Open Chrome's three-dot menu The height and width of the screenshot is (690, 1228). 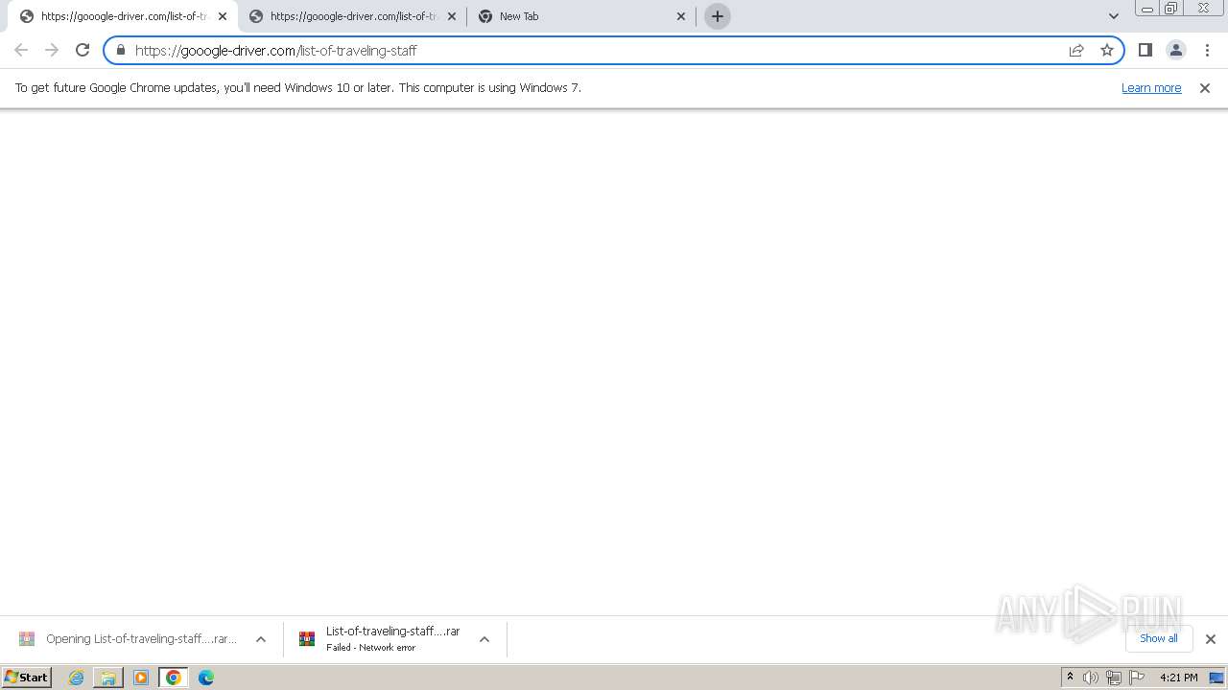point(1207,50)
